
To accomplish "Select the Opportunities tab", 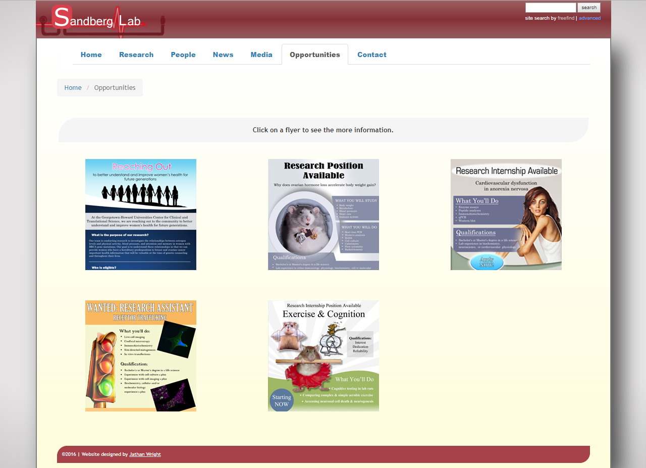I will 314,55.
